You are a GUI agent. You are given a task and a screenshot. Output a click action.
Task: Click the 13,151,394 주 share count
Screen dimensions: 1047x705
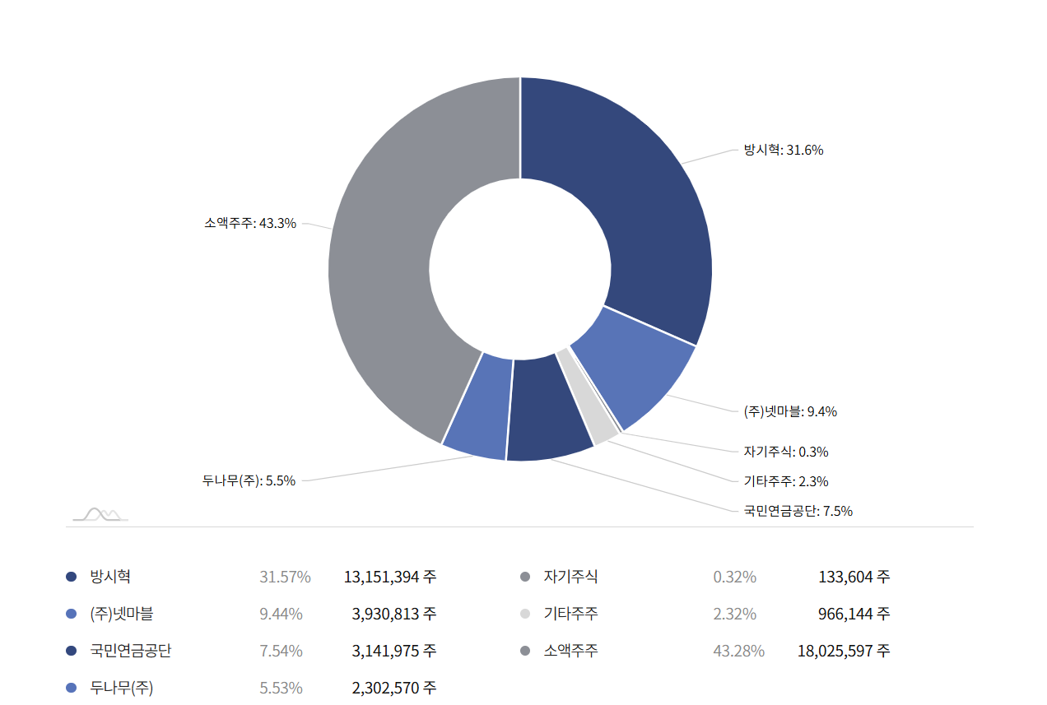point(389,577)
